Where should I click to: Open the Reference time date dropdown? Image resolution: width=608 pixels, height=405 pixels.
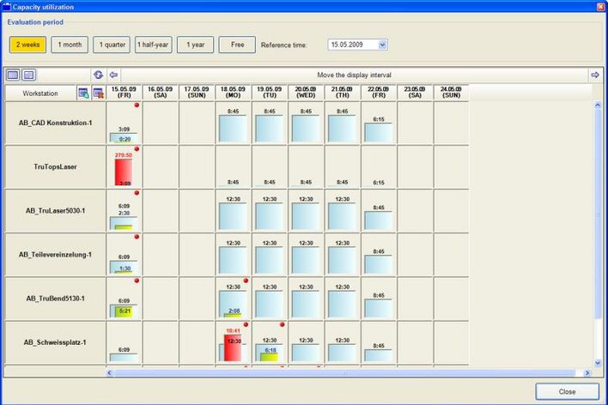click(382, 45)
